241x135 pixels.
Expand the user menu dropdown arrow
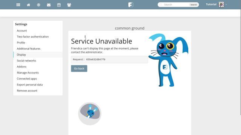click(226, 4)
